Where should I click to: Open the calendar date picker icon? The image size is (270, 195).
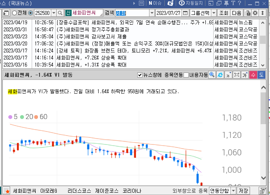coord(185,13)
